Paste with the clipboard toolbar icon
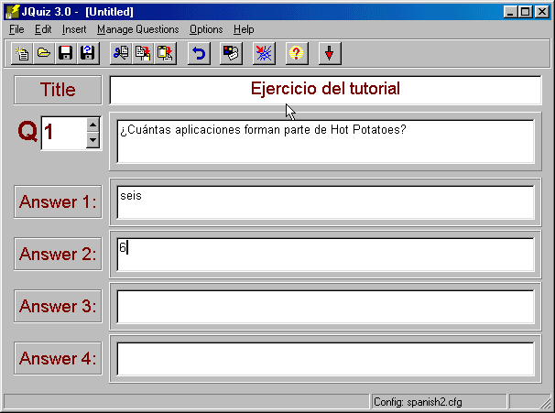 (165, 53)
